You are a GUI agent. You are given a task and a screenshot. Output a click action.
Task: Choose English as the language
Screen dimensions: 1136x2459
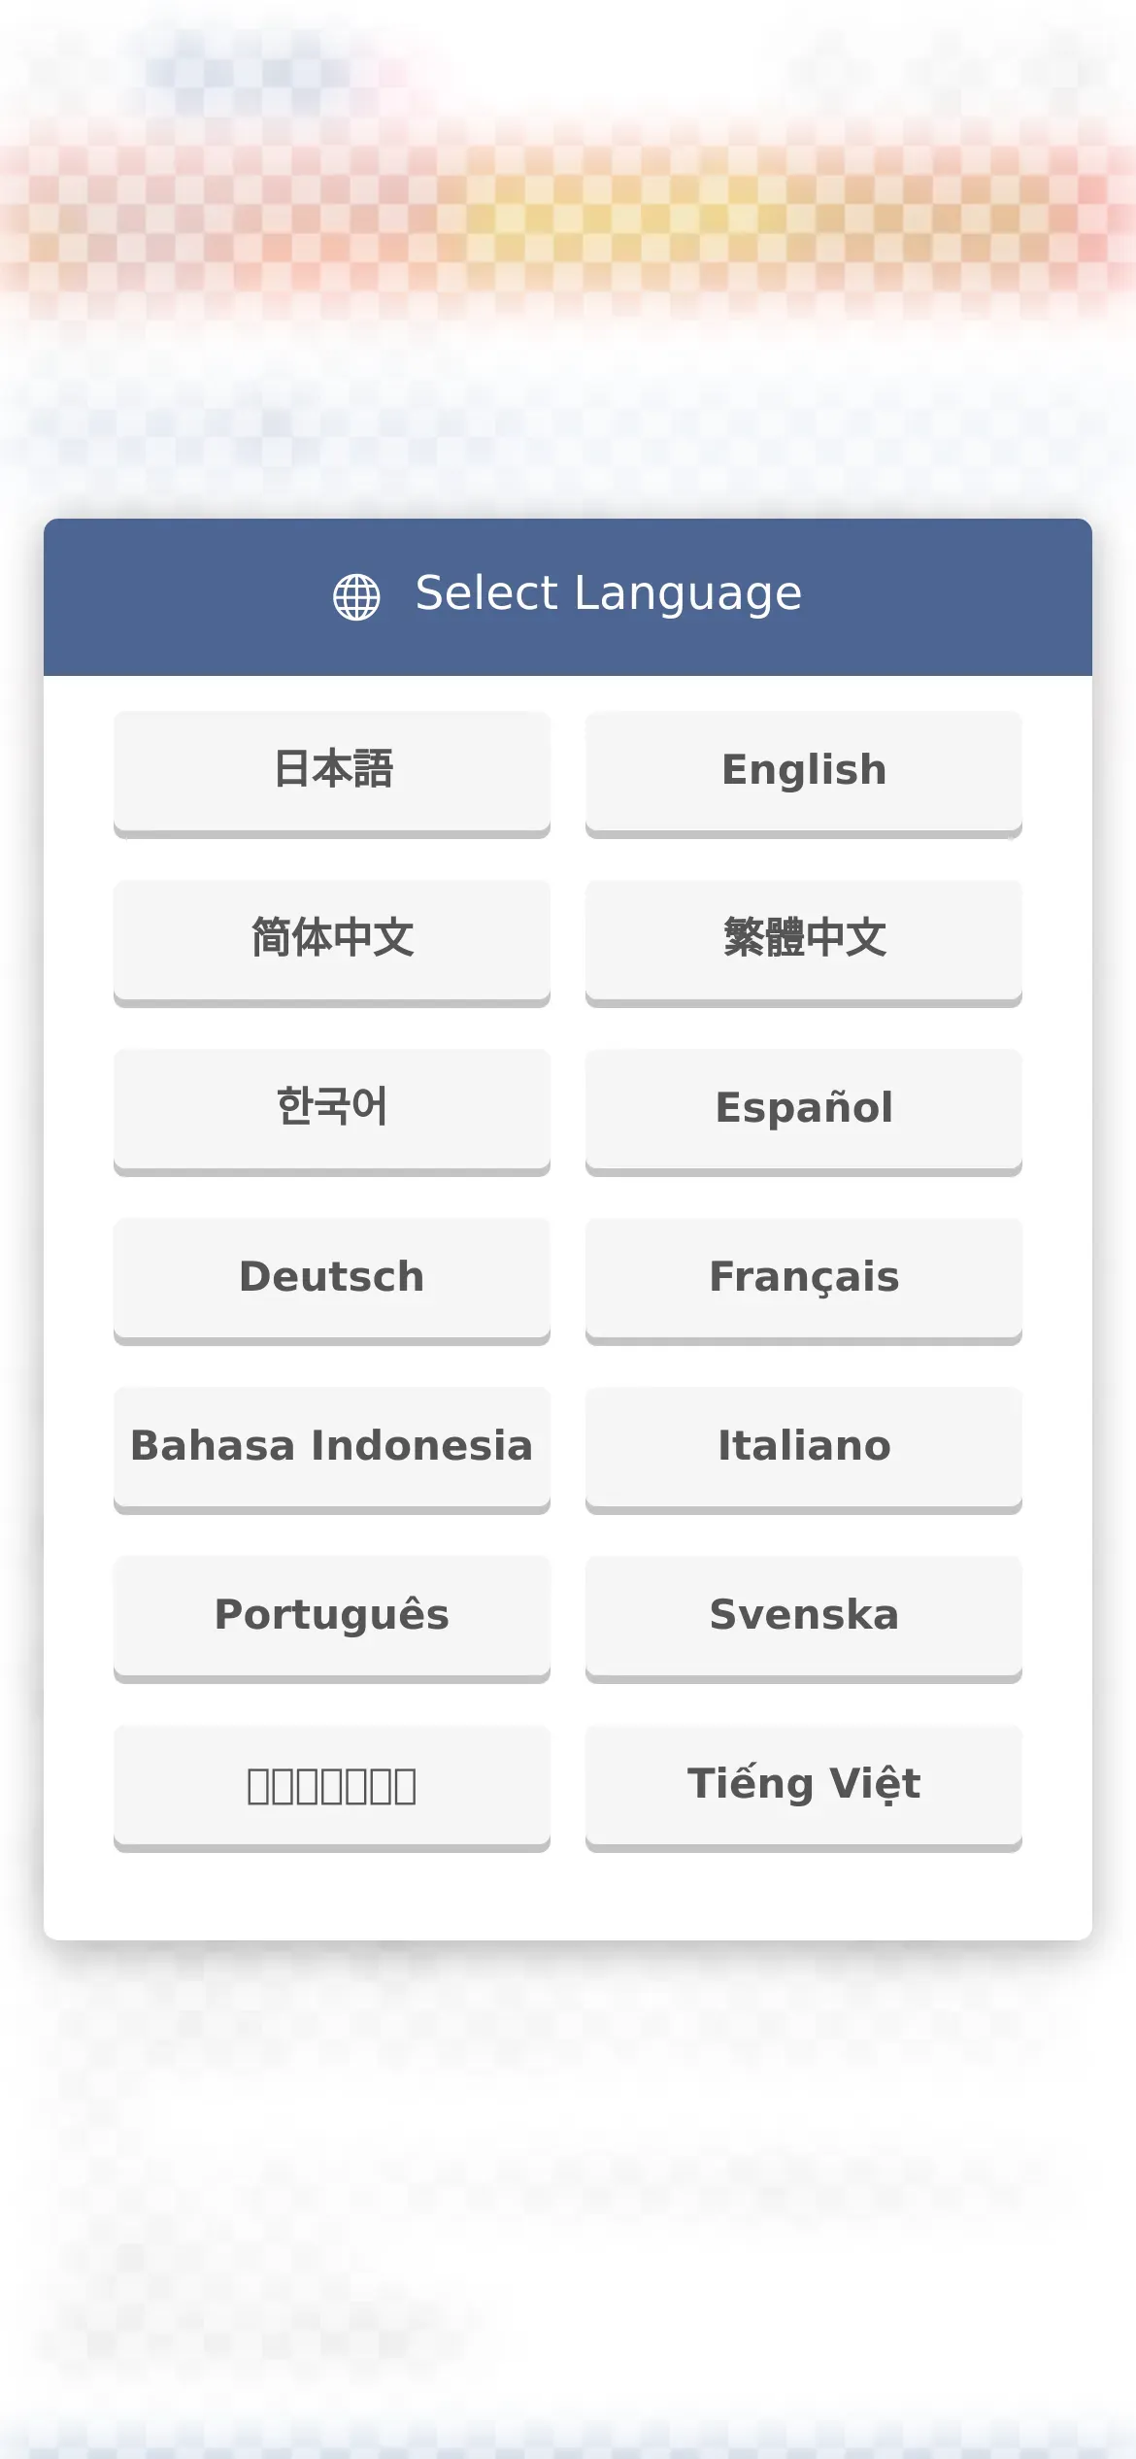point(804,774)
